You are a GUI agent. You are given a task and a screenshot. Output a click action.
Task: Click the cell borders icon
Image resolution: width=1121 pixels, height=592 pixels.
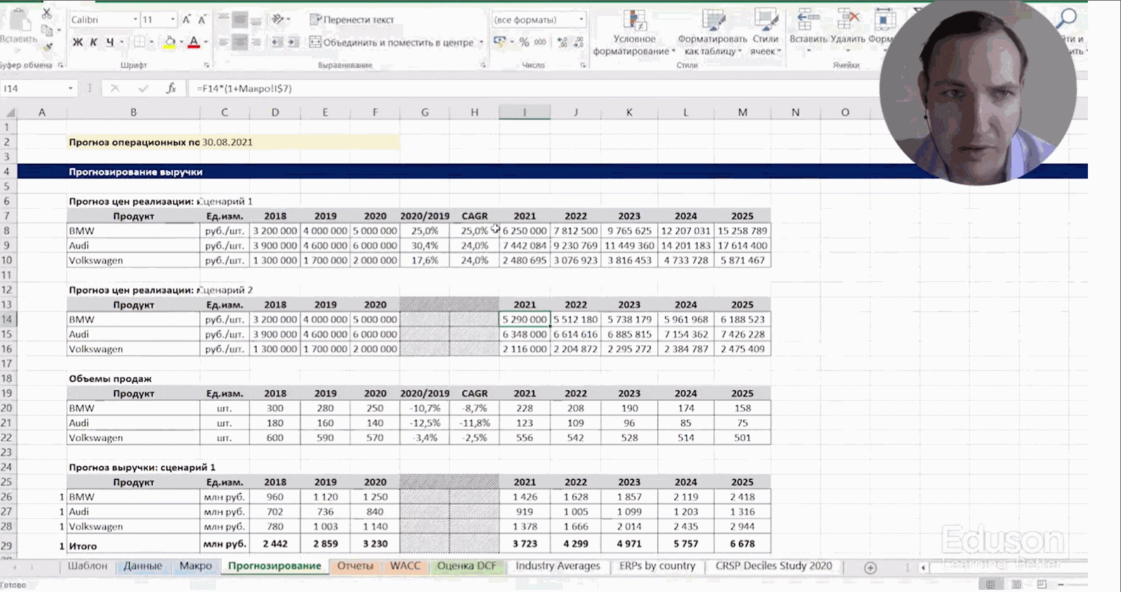[140, 42]
